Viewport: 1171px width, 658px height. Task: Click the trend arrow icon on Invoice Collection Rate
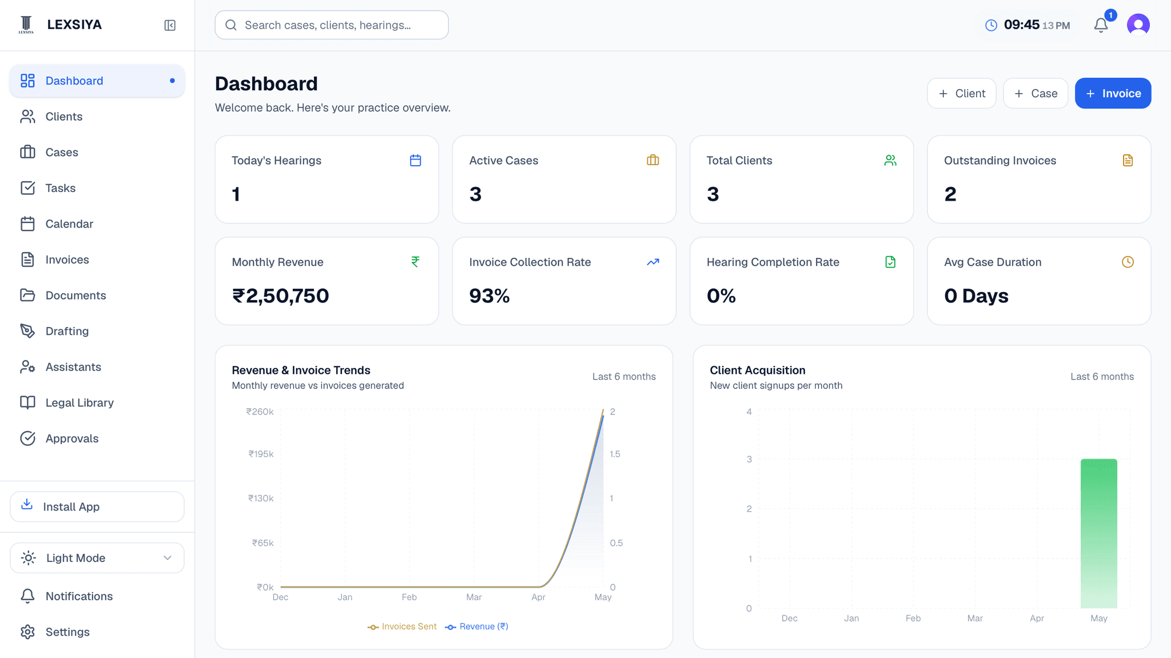pos(653,262)
